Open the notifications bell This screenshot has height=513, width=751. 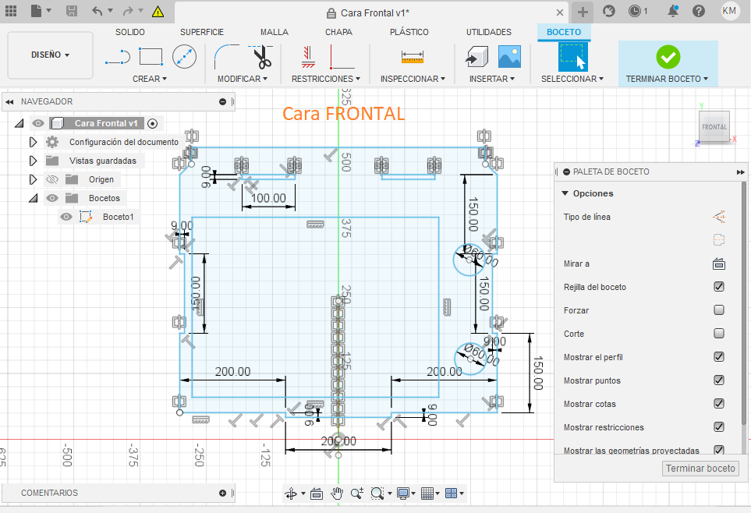click(673, 11)
